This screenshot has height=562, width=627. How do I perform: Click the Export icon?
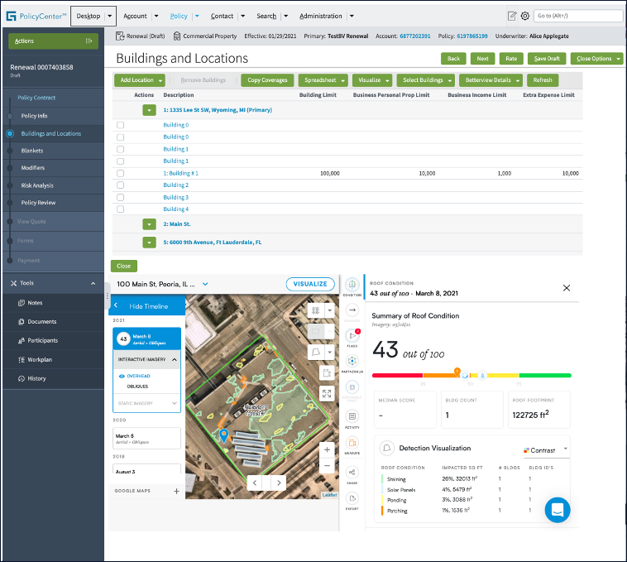352,498
